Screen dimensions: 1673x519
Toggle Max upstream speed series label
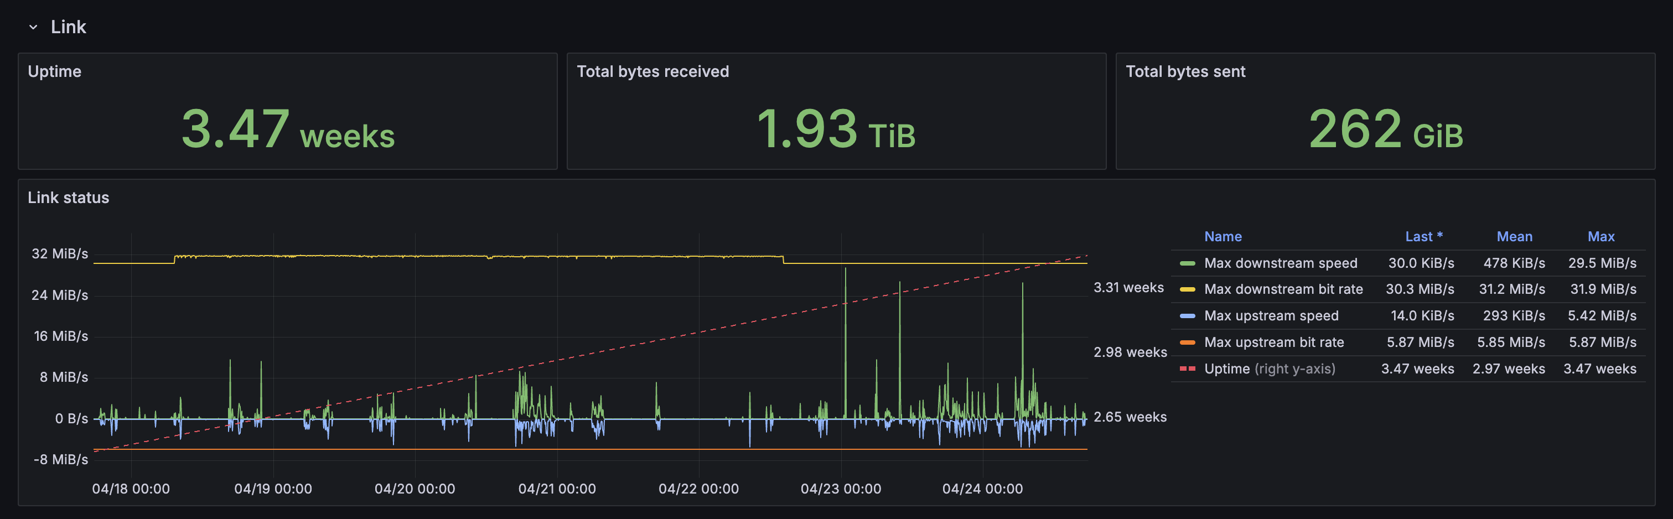1271,316
